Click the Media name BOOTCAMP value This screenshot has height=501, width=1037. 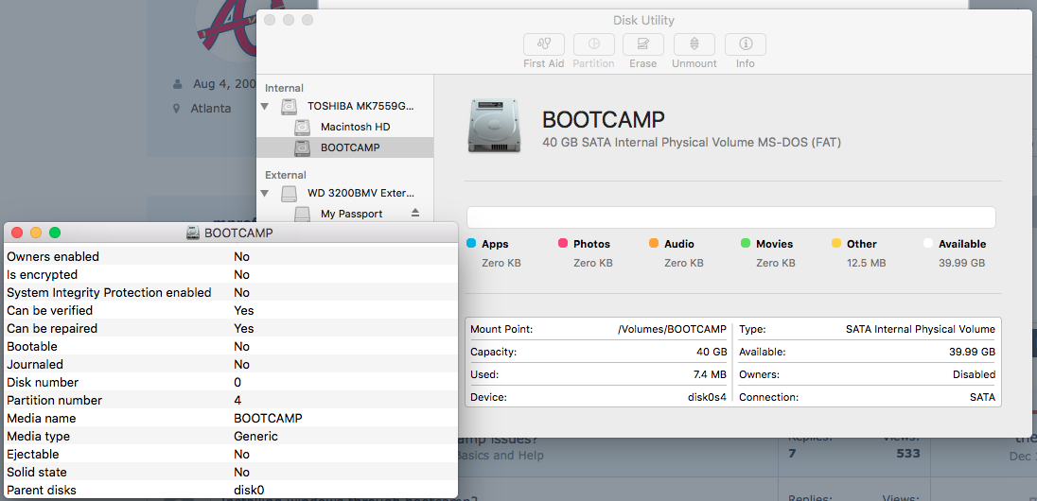pyautogui.click(x=268, y=419)
